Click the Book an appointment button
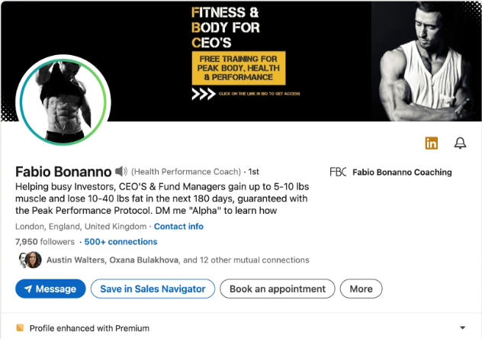Image resolution: width=482 pixels, height=339 pixels. [278, 289]
